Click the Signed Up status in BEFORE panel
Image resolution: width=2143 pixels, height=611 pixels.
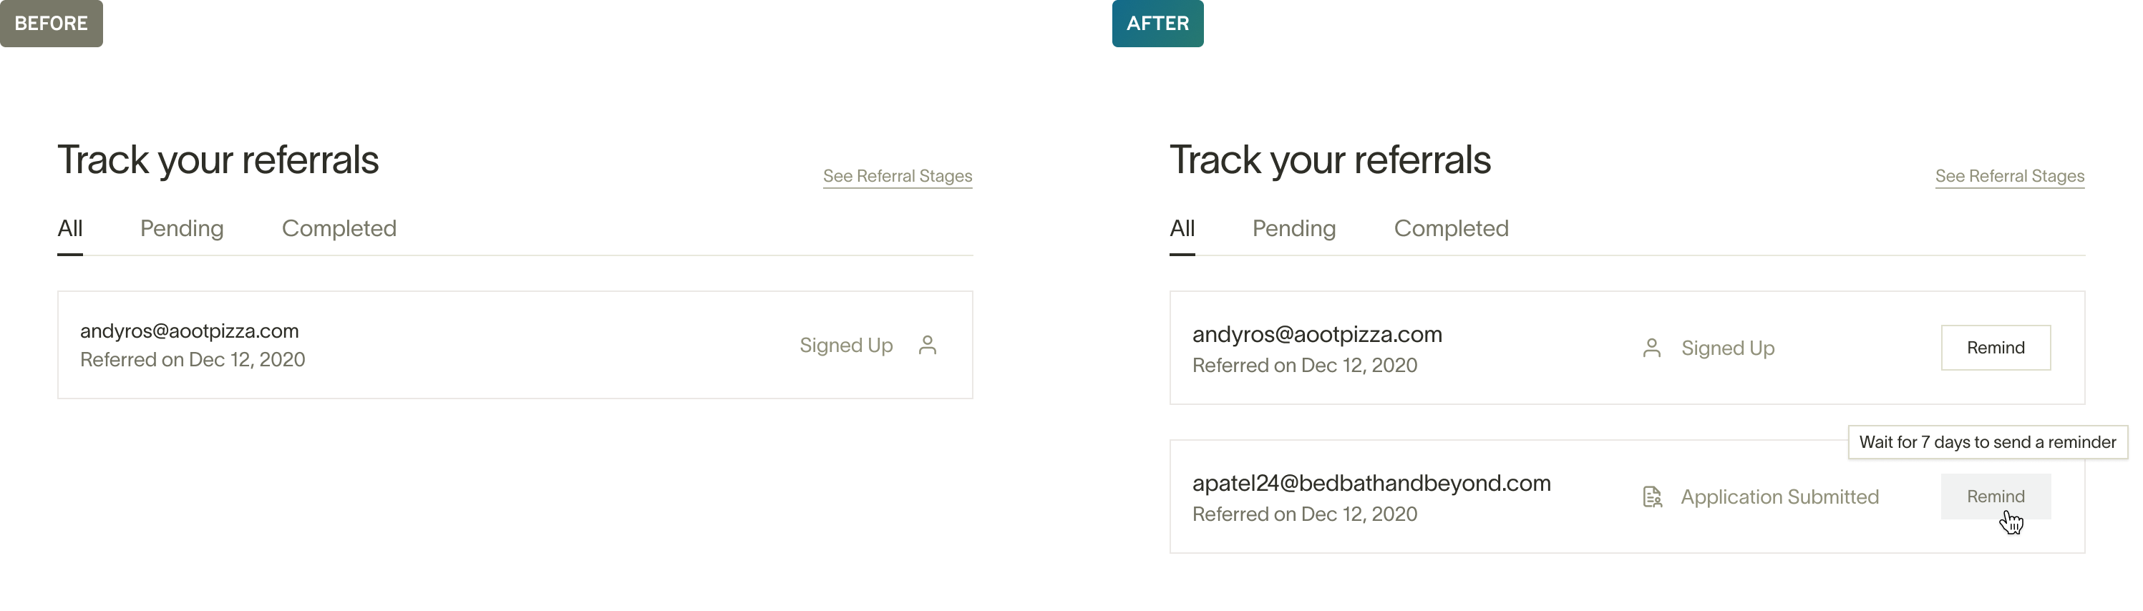[x=846, y=345]
